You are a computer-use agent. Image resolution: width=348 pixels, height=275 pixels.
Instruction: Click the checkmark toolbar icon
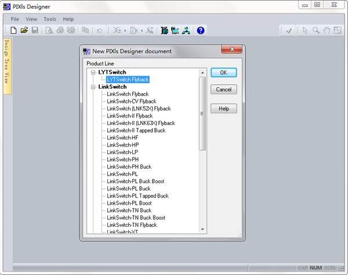coord(289,30)
